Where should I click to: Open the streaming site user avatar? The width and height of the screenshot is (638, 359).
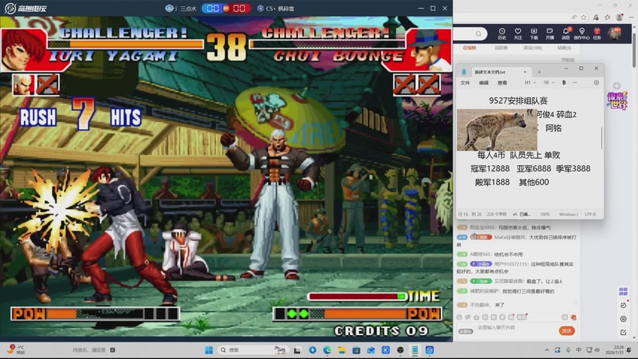pos(614,34)
